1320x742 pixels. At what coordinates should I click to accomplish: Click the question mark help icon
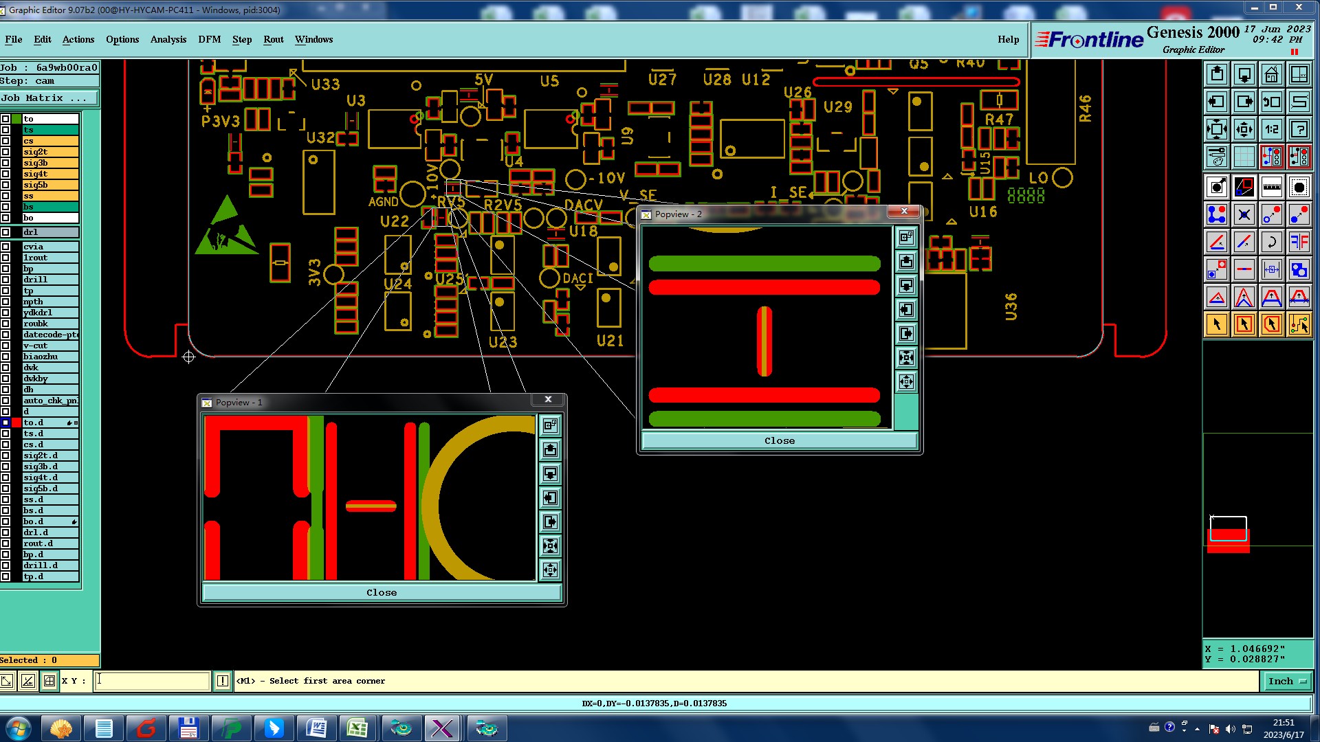[1299, 129]
